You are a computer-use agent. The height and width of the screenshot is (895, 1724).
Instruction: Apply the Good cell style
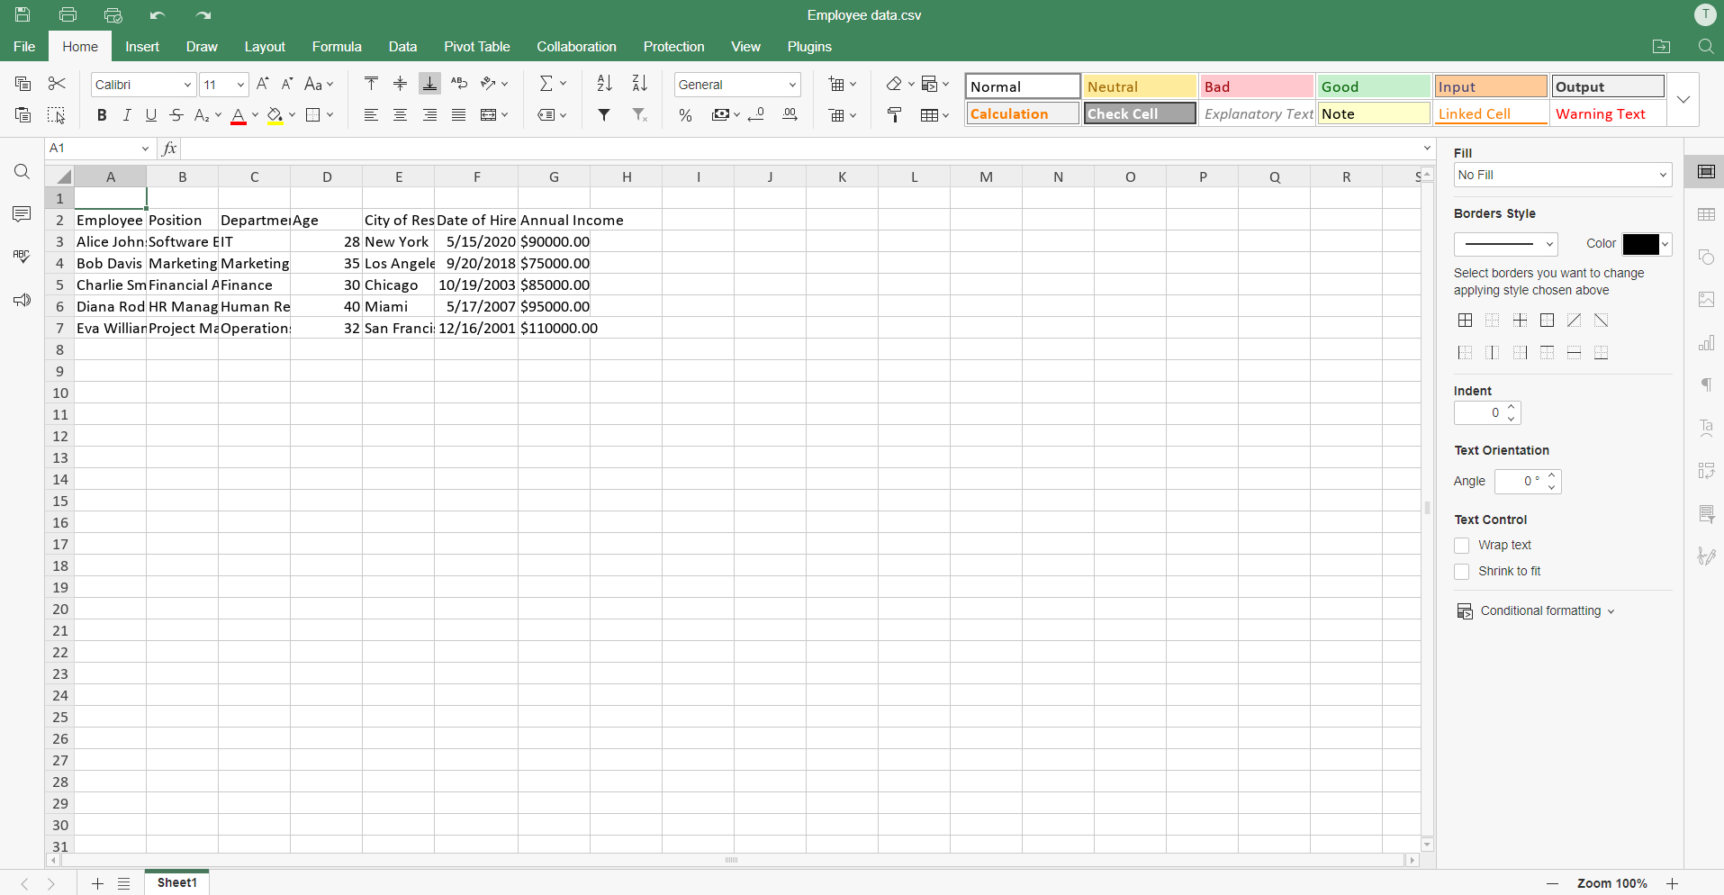tap(1374, 86)
